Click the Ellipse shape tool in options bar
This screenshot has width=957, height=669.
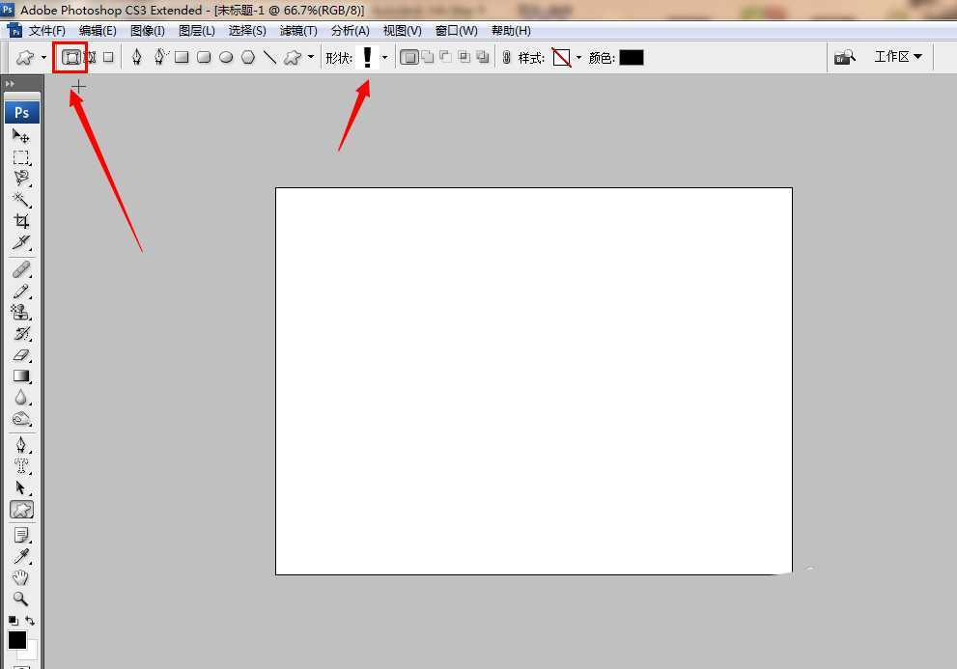pos(226,58)
